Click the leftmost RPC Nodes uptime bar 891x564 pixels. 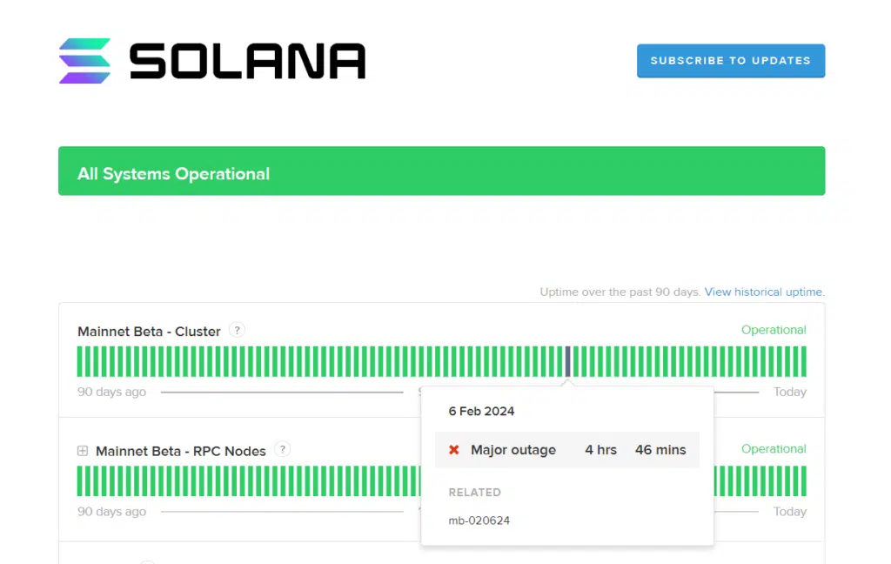click(80, 480)
